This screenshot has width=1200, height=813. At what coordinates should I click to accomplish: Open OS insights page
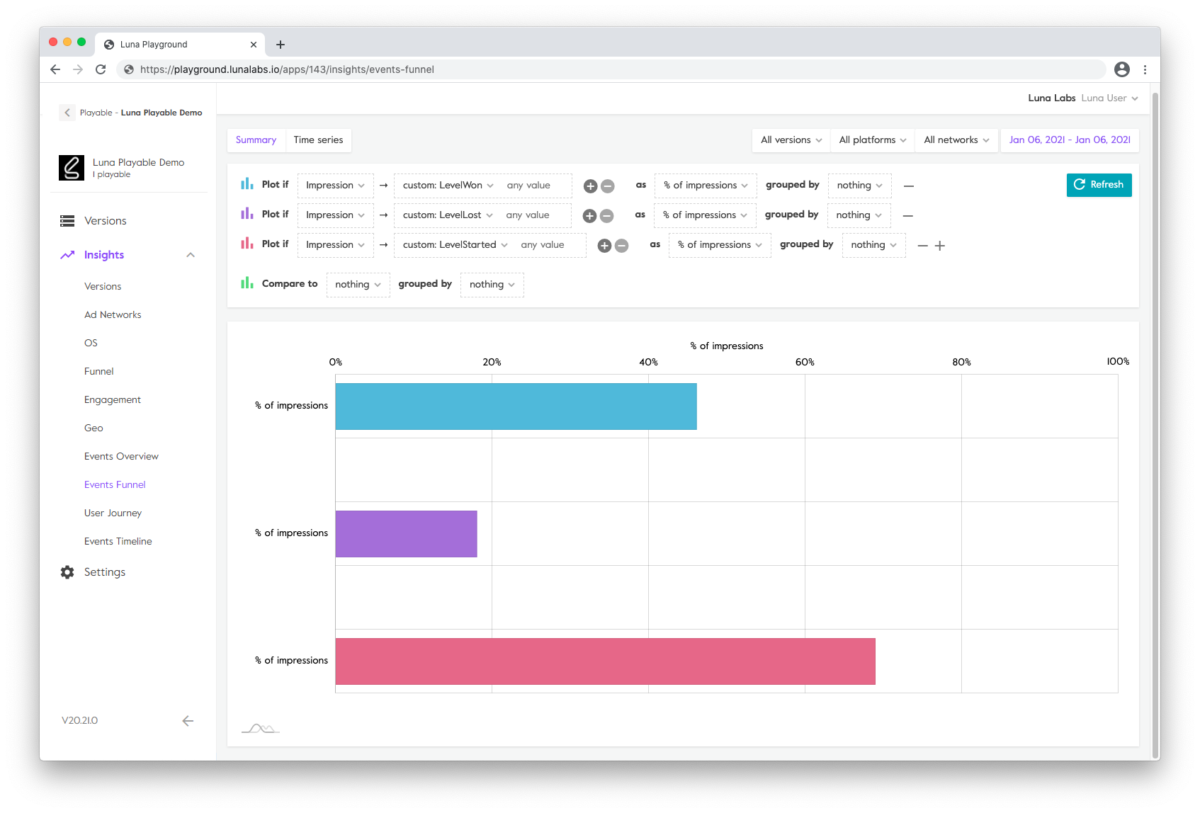(91, 343)
